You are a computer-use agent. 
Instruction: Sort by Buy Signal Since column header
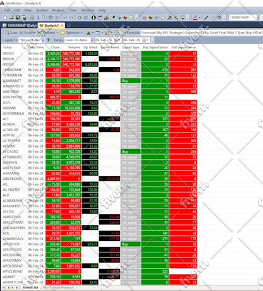tap(155, 47)
